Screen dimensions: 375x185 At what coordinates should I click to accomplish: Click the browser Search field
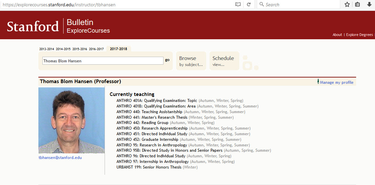(299, 5)
